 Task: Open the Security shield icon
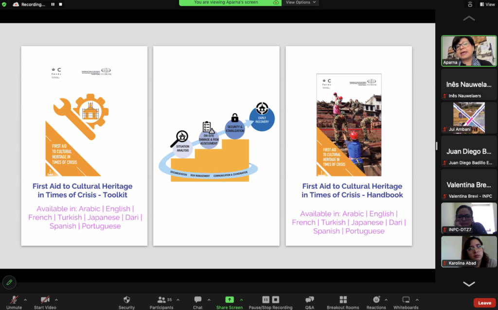(x=126, y=300)
